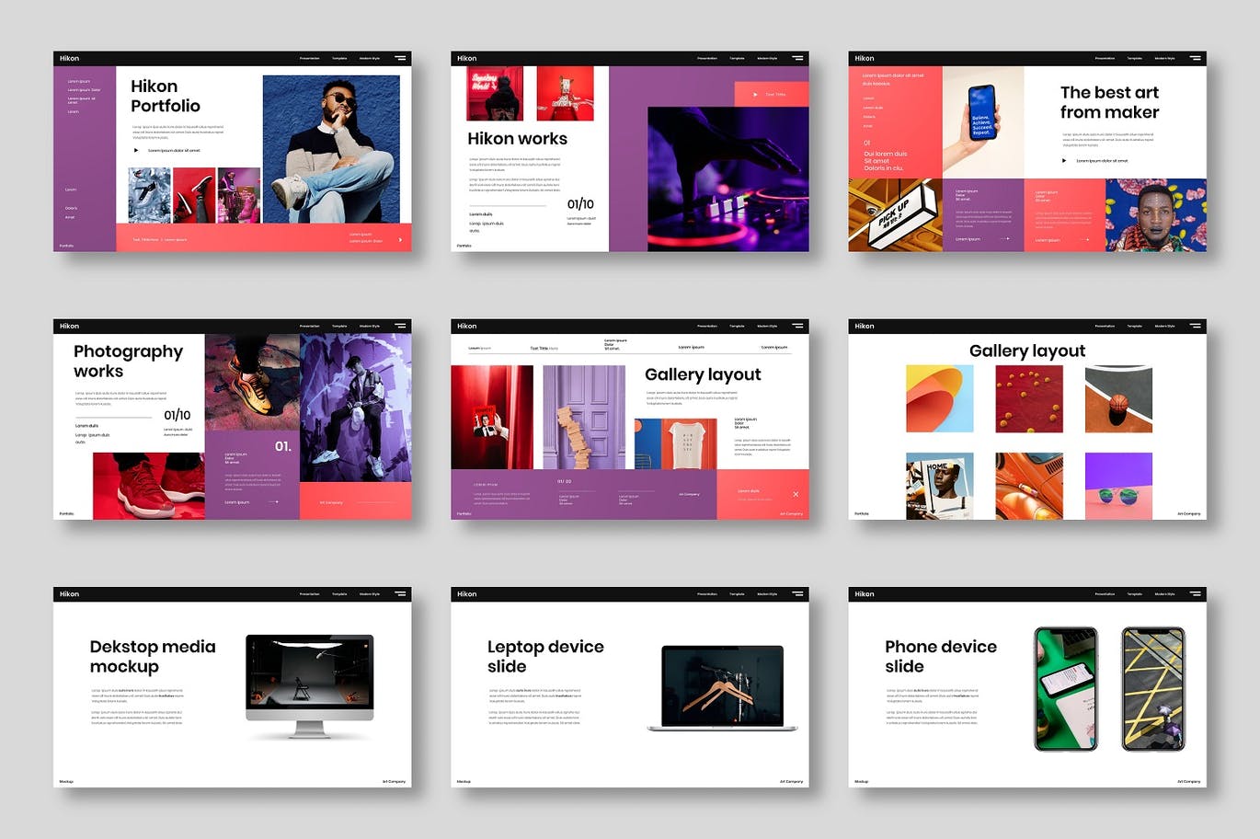Open hamburger menu on Hikon Portfolio slide
The width and height of the screenshot is (1260, 839).
click(400, 58)
